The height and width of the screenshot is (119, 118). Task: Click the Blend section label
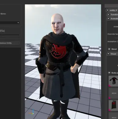[x=114, y=49]
